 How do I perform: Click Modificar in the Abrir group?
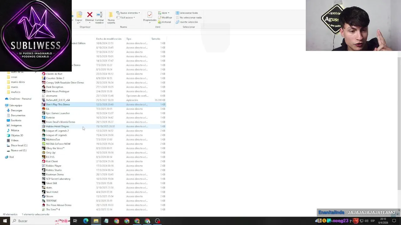[165, 17]
